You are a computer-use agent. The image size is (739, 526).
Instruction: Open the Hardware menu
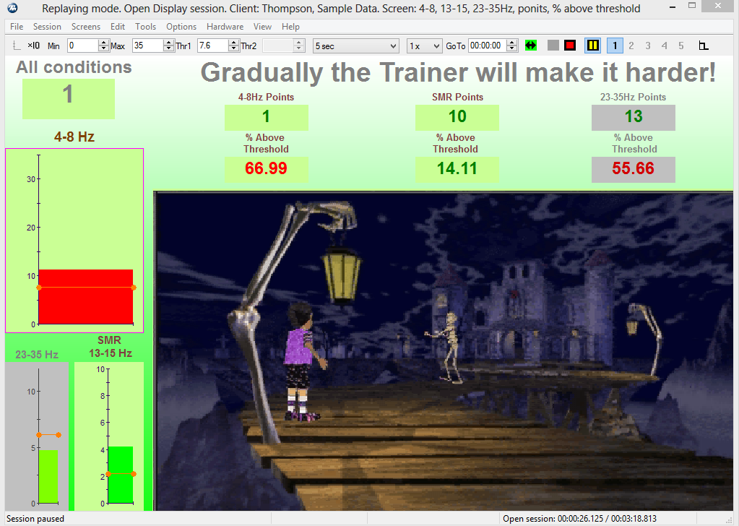tap(225, 27)
